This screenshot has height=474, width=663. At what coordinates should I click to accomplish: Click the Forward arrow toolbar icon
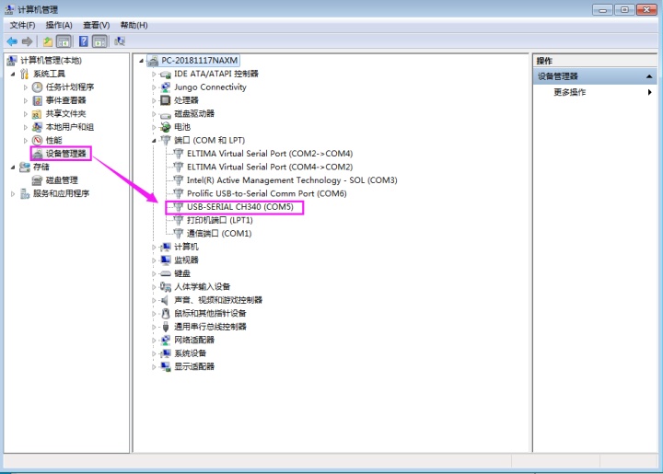click(x=27, y=41)
